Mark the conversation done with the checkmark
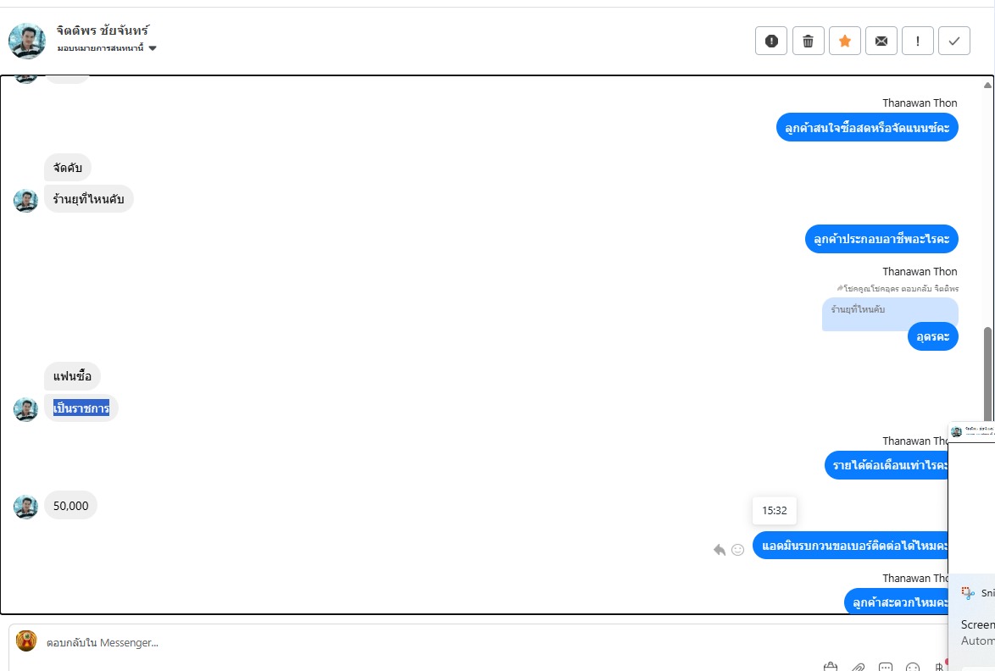Image resolution: width=995 pixels, height=671 pixels. (954, 41)
